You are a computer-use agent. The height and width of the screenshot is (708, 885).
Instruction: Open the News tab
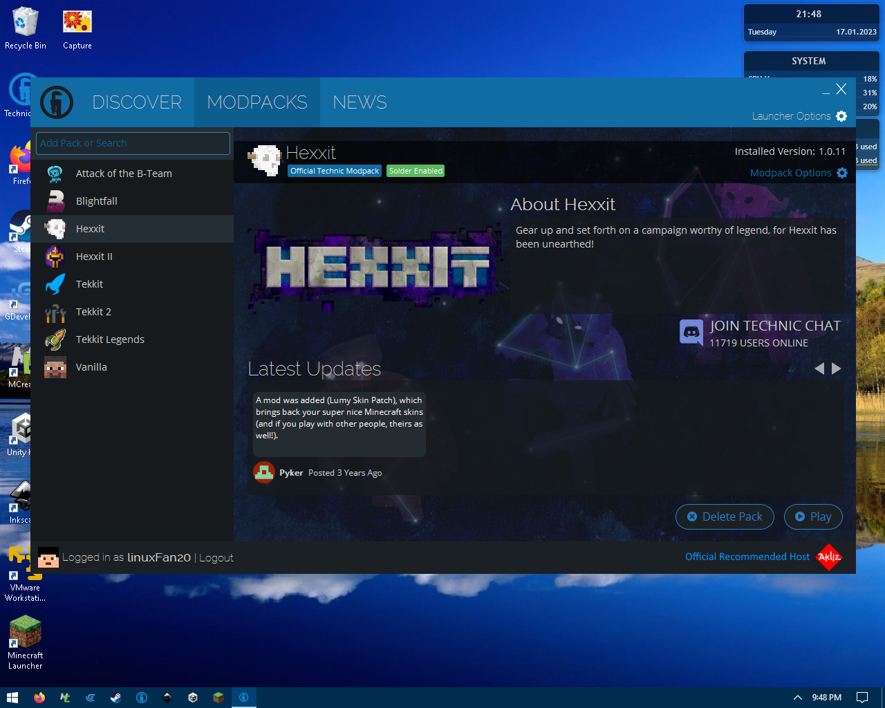tap(360, 102)
